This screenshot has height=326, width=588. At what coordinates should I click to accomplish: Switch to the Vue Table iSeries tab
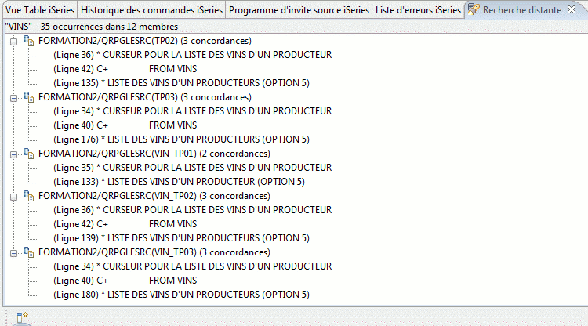(40, 10)
